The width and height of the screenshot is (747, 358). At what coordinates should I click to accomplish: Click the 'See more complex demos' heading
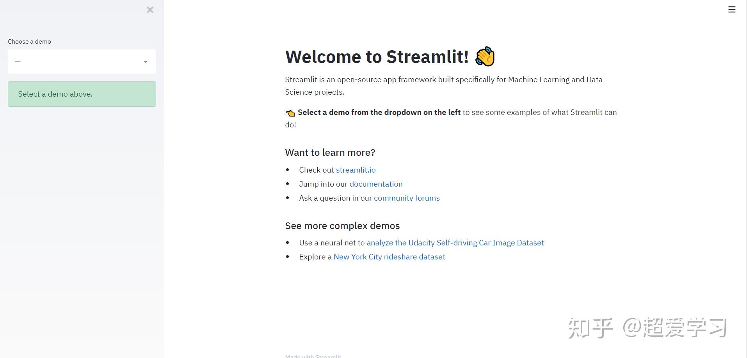(x=342, y=226)
